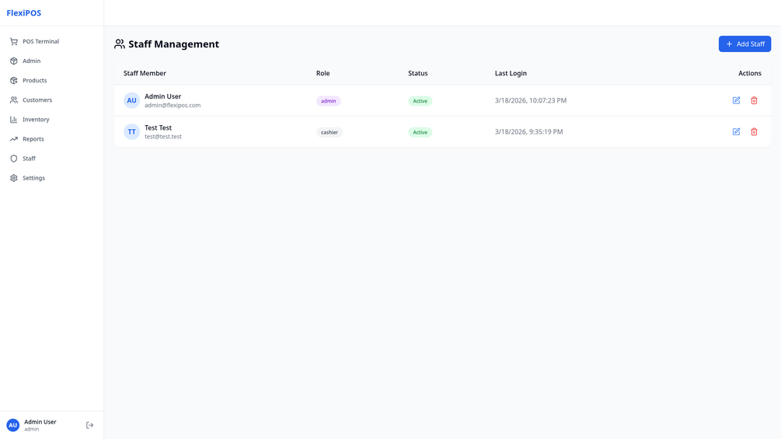Click the delete icon for Admin User
Image resolution: width=781 pixels, height=439 pixels.
pos(754,100)
